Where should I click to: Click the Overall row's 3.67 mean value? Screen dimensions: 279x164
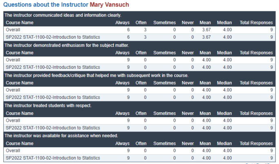pos(206,30)
